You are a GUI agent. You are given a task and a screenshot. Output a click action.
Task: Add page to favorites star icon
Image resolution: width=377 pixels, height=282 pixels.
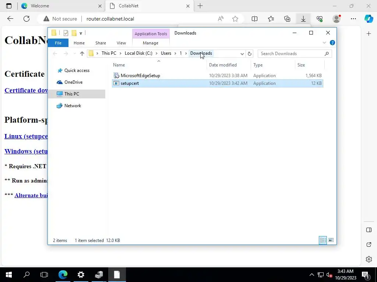pos(235,19)
